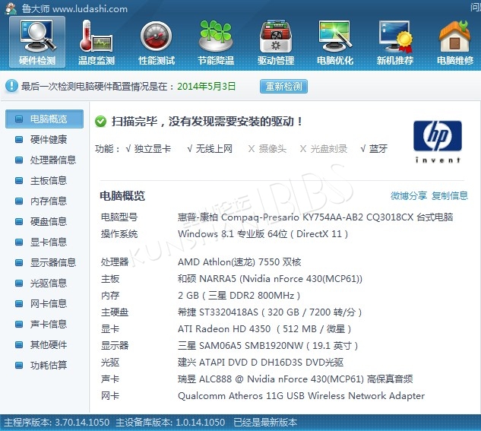Click the 无线上网 feature label
This screenshot has height=431, width=481.
(x=214, y=149)
